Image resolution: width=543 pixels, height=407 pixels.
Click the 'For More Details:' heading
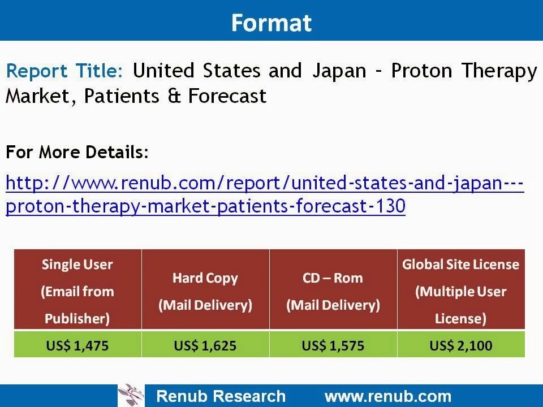[77, 152]
